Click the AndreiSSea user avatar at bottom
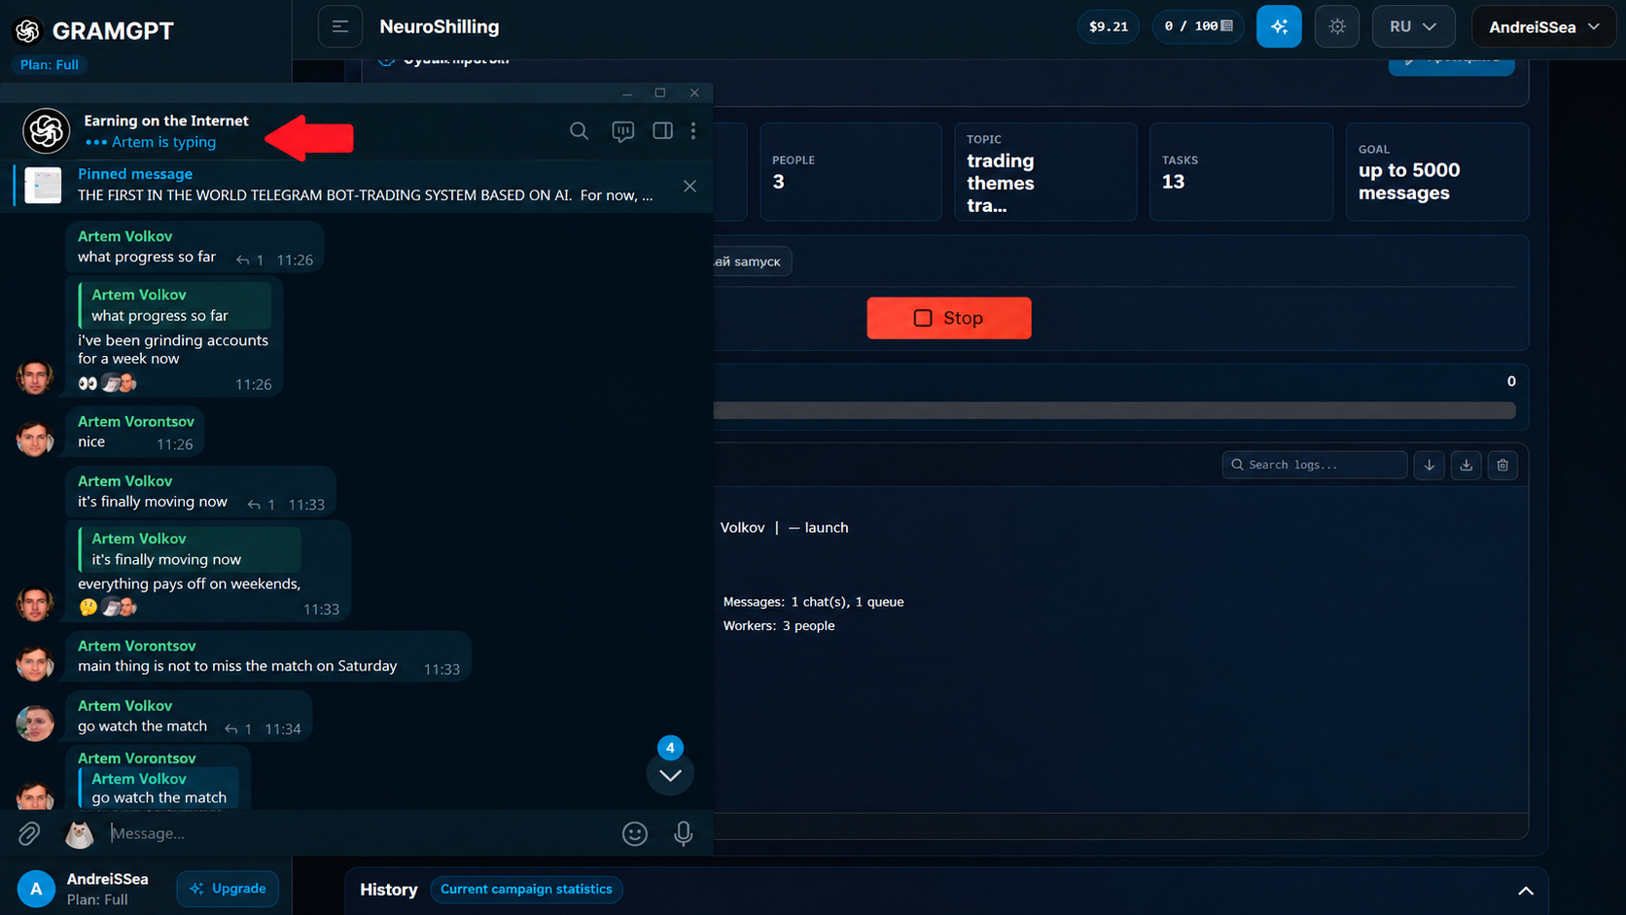Screen dimensions: 1626x915 [x=36, y=889]
